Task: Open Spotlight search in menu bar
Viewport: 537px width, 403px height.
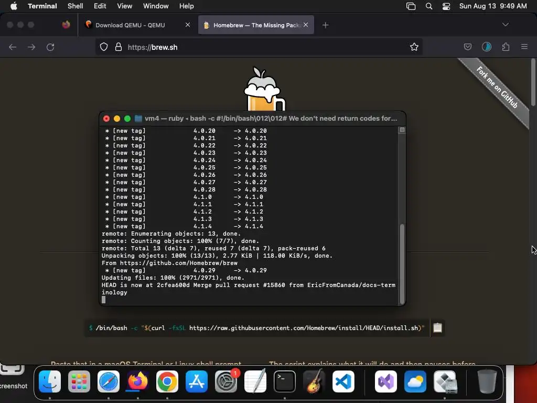Action: 429,6
